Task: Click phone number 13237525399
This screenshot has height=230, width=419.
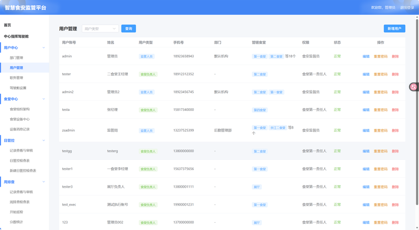Action: tap(184, 131)
